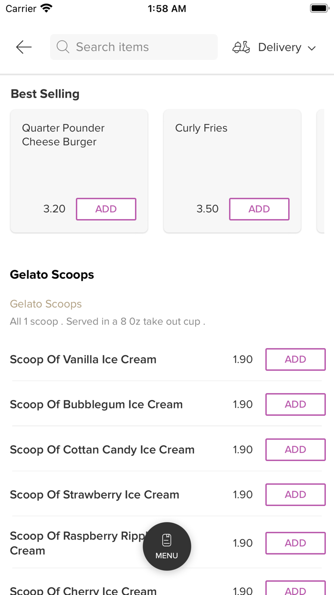Select Scoop Of Vanilla Ice Cream item
This screenshot has width=334, height=595.
coord(83,359)
